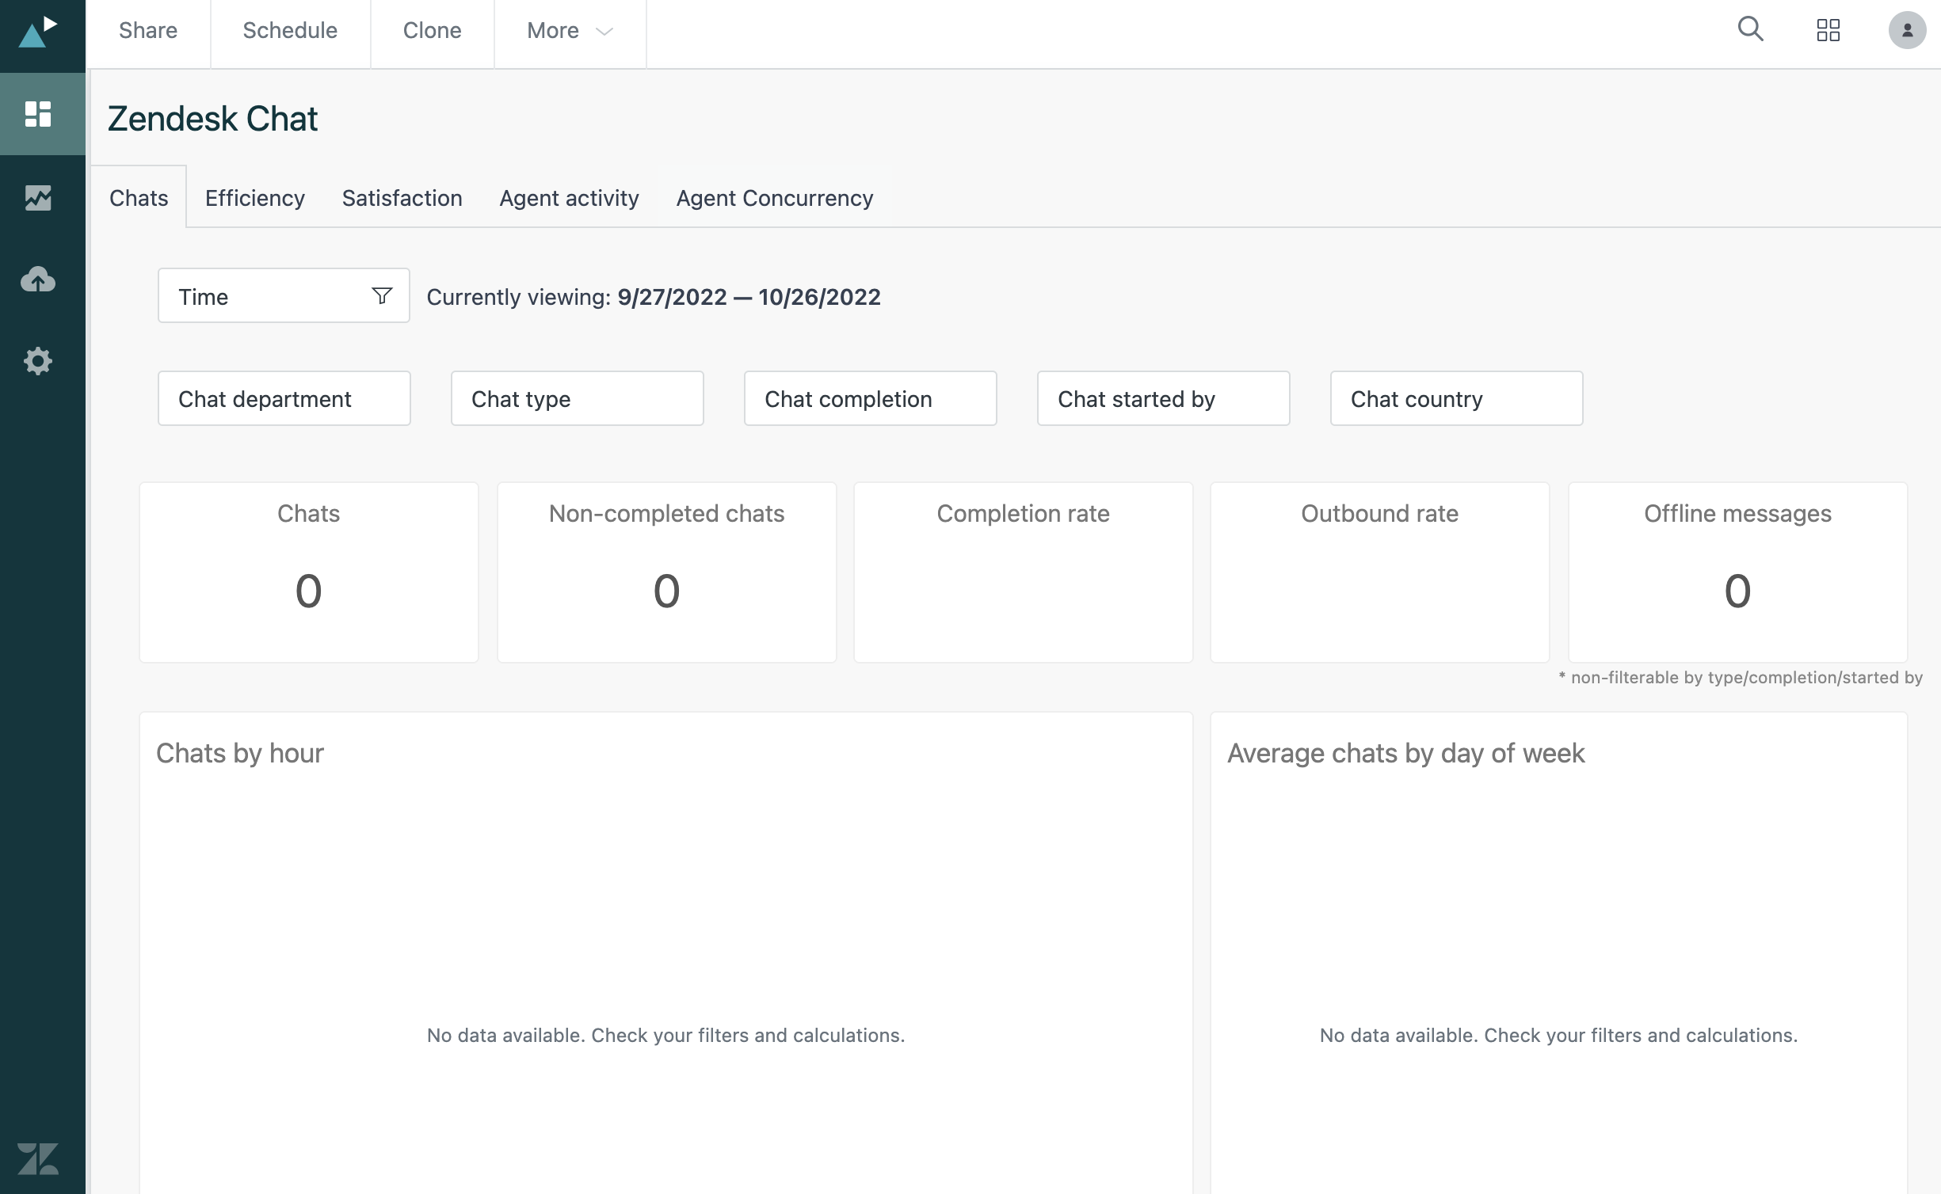The width and height of the screenshot is (1941, 1194).
Task: Click the Clone button
Action: coord(431,28)
